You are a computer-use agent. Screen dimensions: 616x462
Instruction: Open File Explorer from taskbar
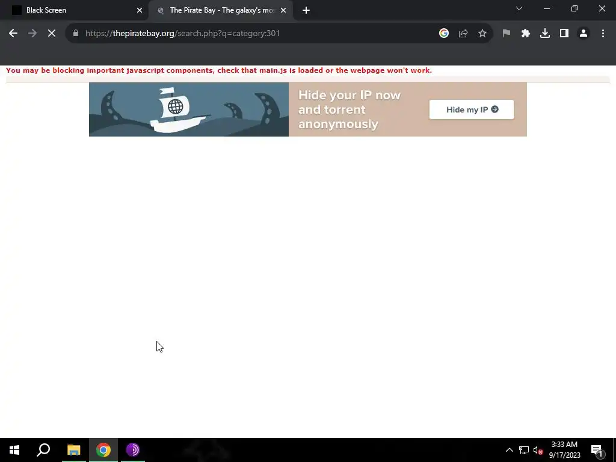73,450
